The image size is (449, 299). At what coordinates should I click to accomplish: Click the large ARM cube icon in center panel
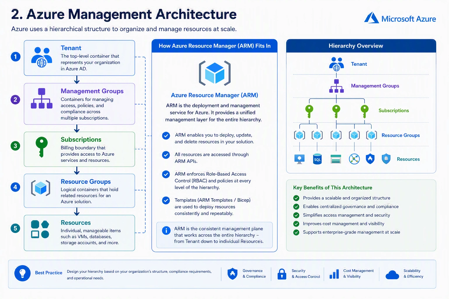215,73
